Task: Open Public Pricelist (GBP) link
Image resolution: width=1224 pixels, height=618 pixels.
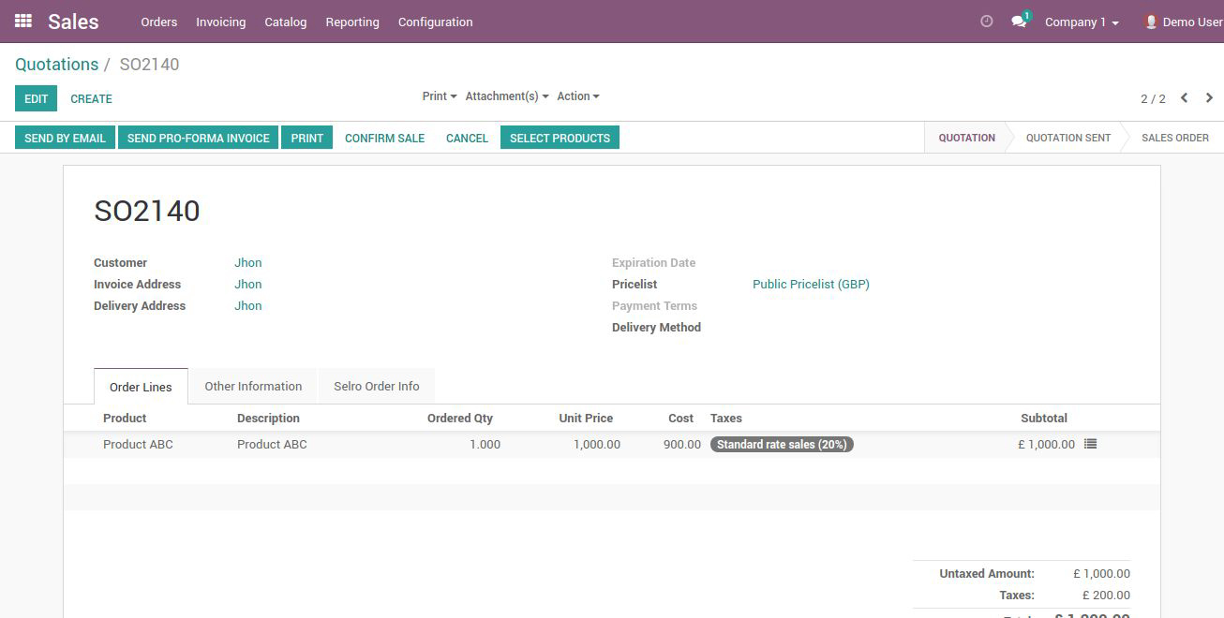Action: pos(811,285)
